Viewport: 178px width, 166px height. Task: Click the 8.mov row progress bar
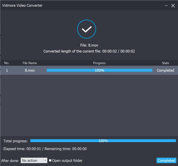99,71
